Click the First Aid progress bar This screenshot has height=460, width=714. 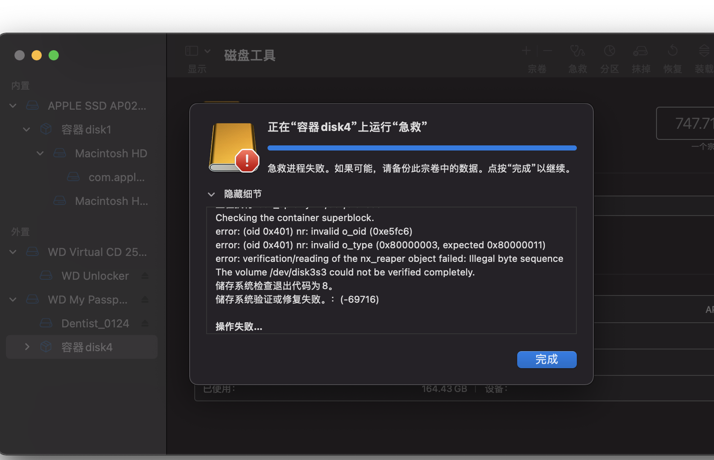pos(422,148)
